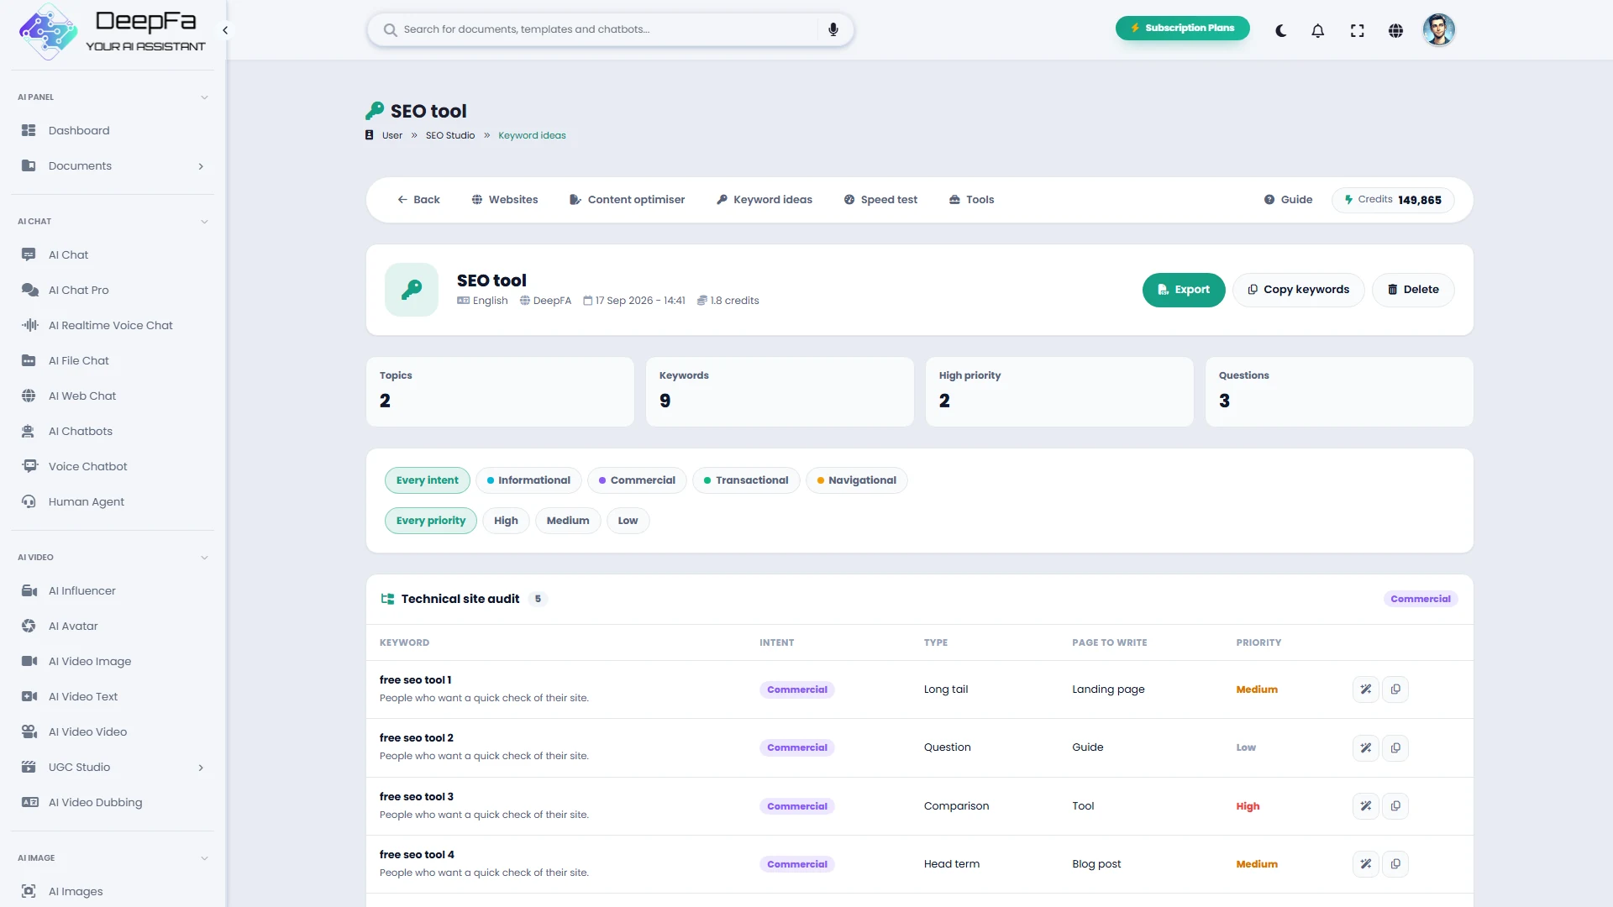The width and height of the screenshot is (1613, 907).
Task: Toggle dark mode moon icon
Action: pyautogui.click(x=1280, y=31)
